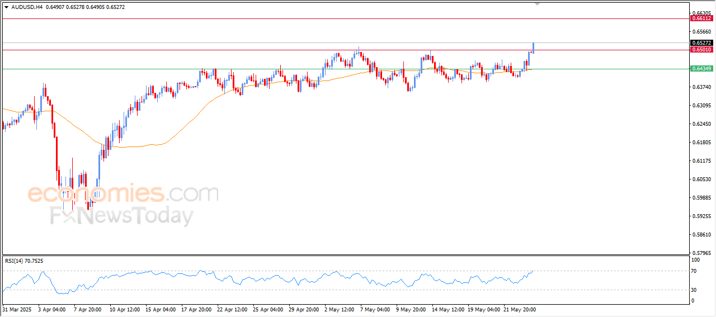
Task: Click the 0.61175 price axis label
Action: tap(701, 161)
